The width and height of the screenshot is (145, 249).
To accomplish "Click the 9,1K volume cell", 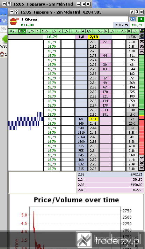I will (132, 110).
